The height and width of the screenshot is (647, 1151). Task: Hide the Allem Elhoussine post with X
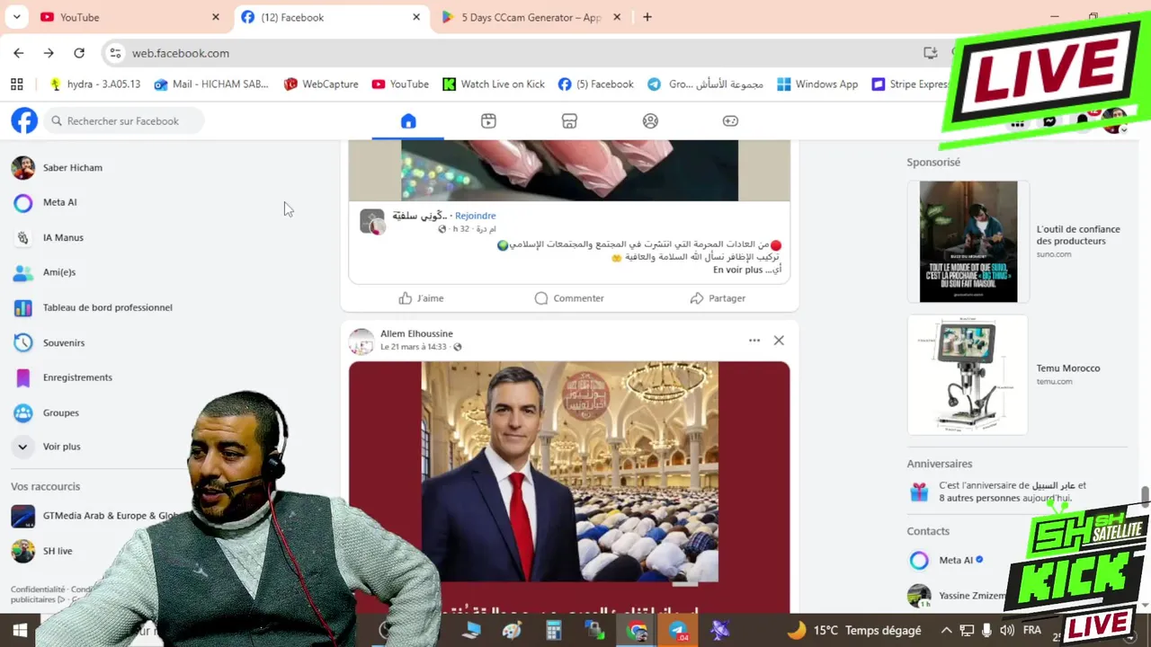(779, 341)
